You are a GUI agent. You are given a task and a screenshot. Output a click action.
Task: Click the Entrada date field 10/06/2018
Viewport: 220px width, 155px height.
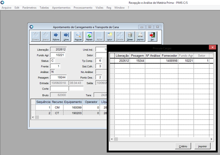[59, 83]
